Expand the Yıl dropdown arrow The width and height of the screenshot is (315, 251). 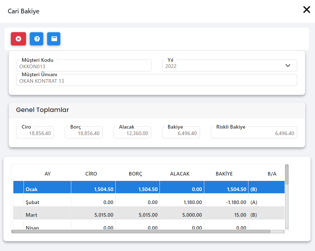(288, 66)
